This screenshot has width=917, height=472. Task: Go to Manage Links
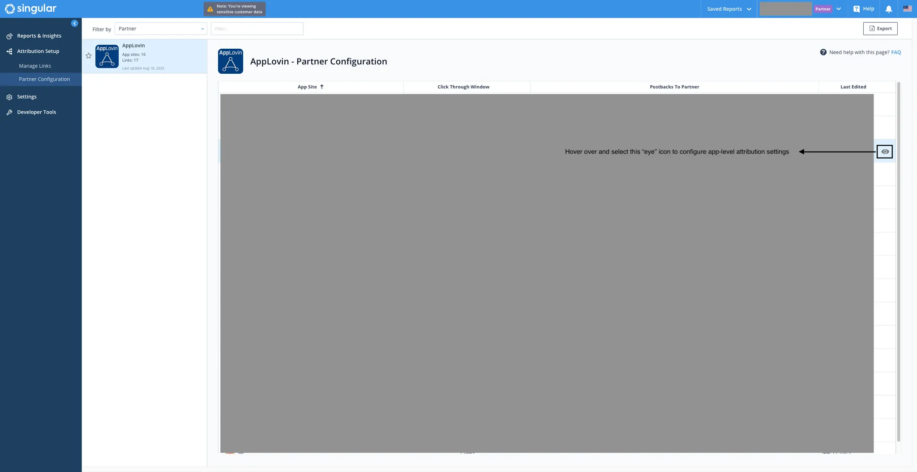[x=35, y=66]
